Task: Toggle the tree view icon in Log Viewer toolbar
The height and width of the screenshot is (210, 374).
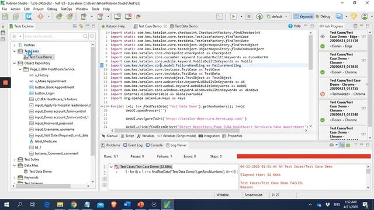Action: (342, 145)
